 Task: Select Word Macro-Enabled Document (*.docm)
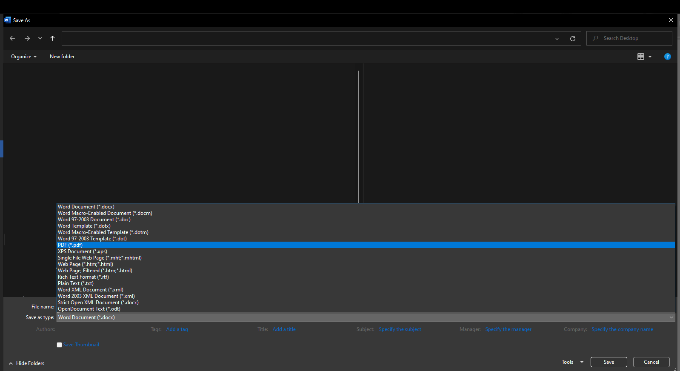(x=366, y=213)
